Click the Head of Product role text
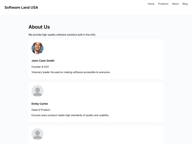This screenshot has height=144, width=192. tap(41, 110)
